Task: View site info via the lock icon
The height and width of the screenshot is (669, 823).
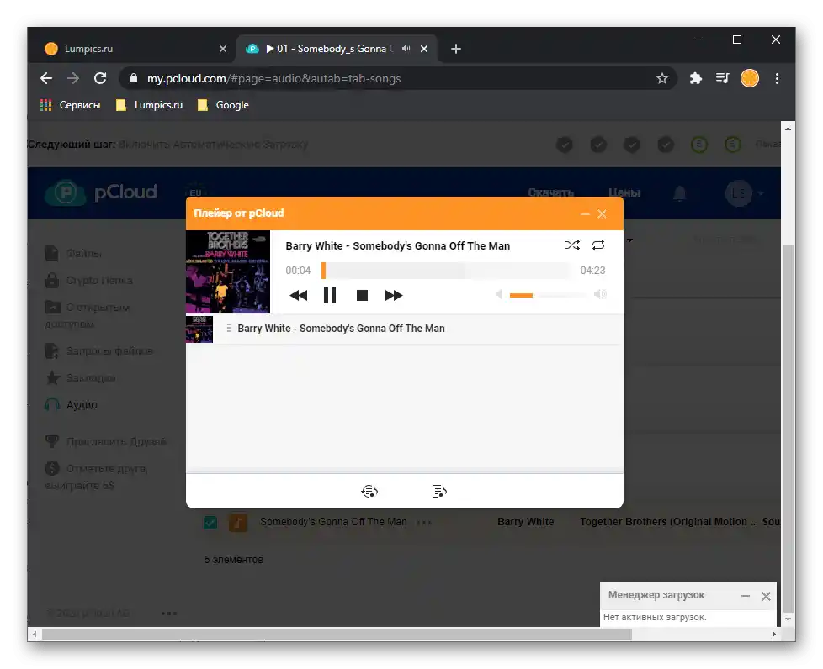Action: tap(133, 78)
